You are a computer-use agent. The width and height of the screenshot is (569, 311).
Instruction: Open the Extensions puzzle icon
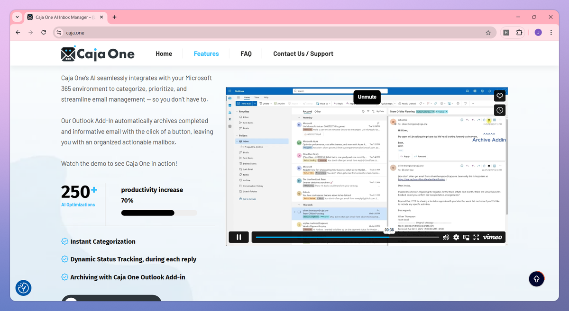pos(519,33)
